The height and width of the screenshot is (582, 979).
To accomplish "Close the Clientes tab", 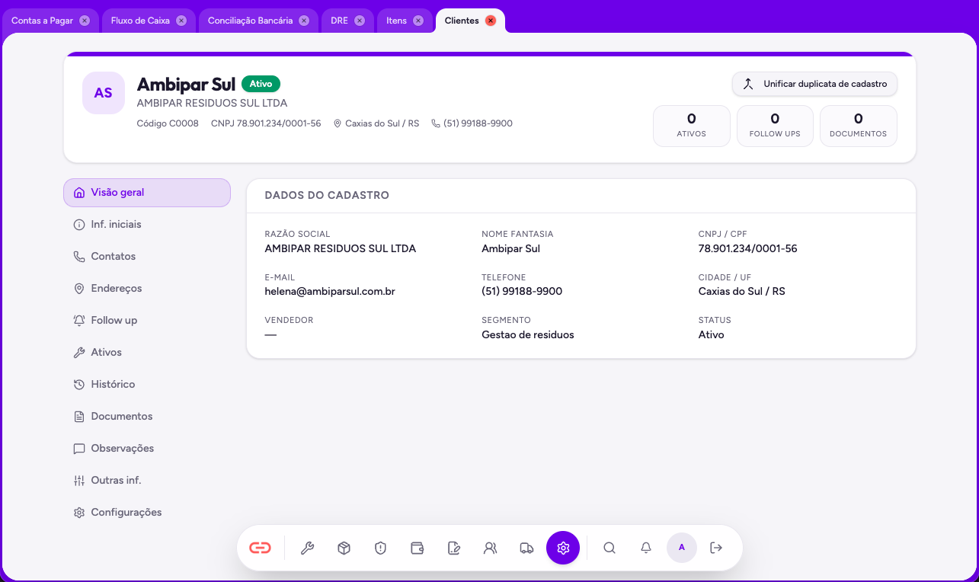I will (x=491, y=21).
